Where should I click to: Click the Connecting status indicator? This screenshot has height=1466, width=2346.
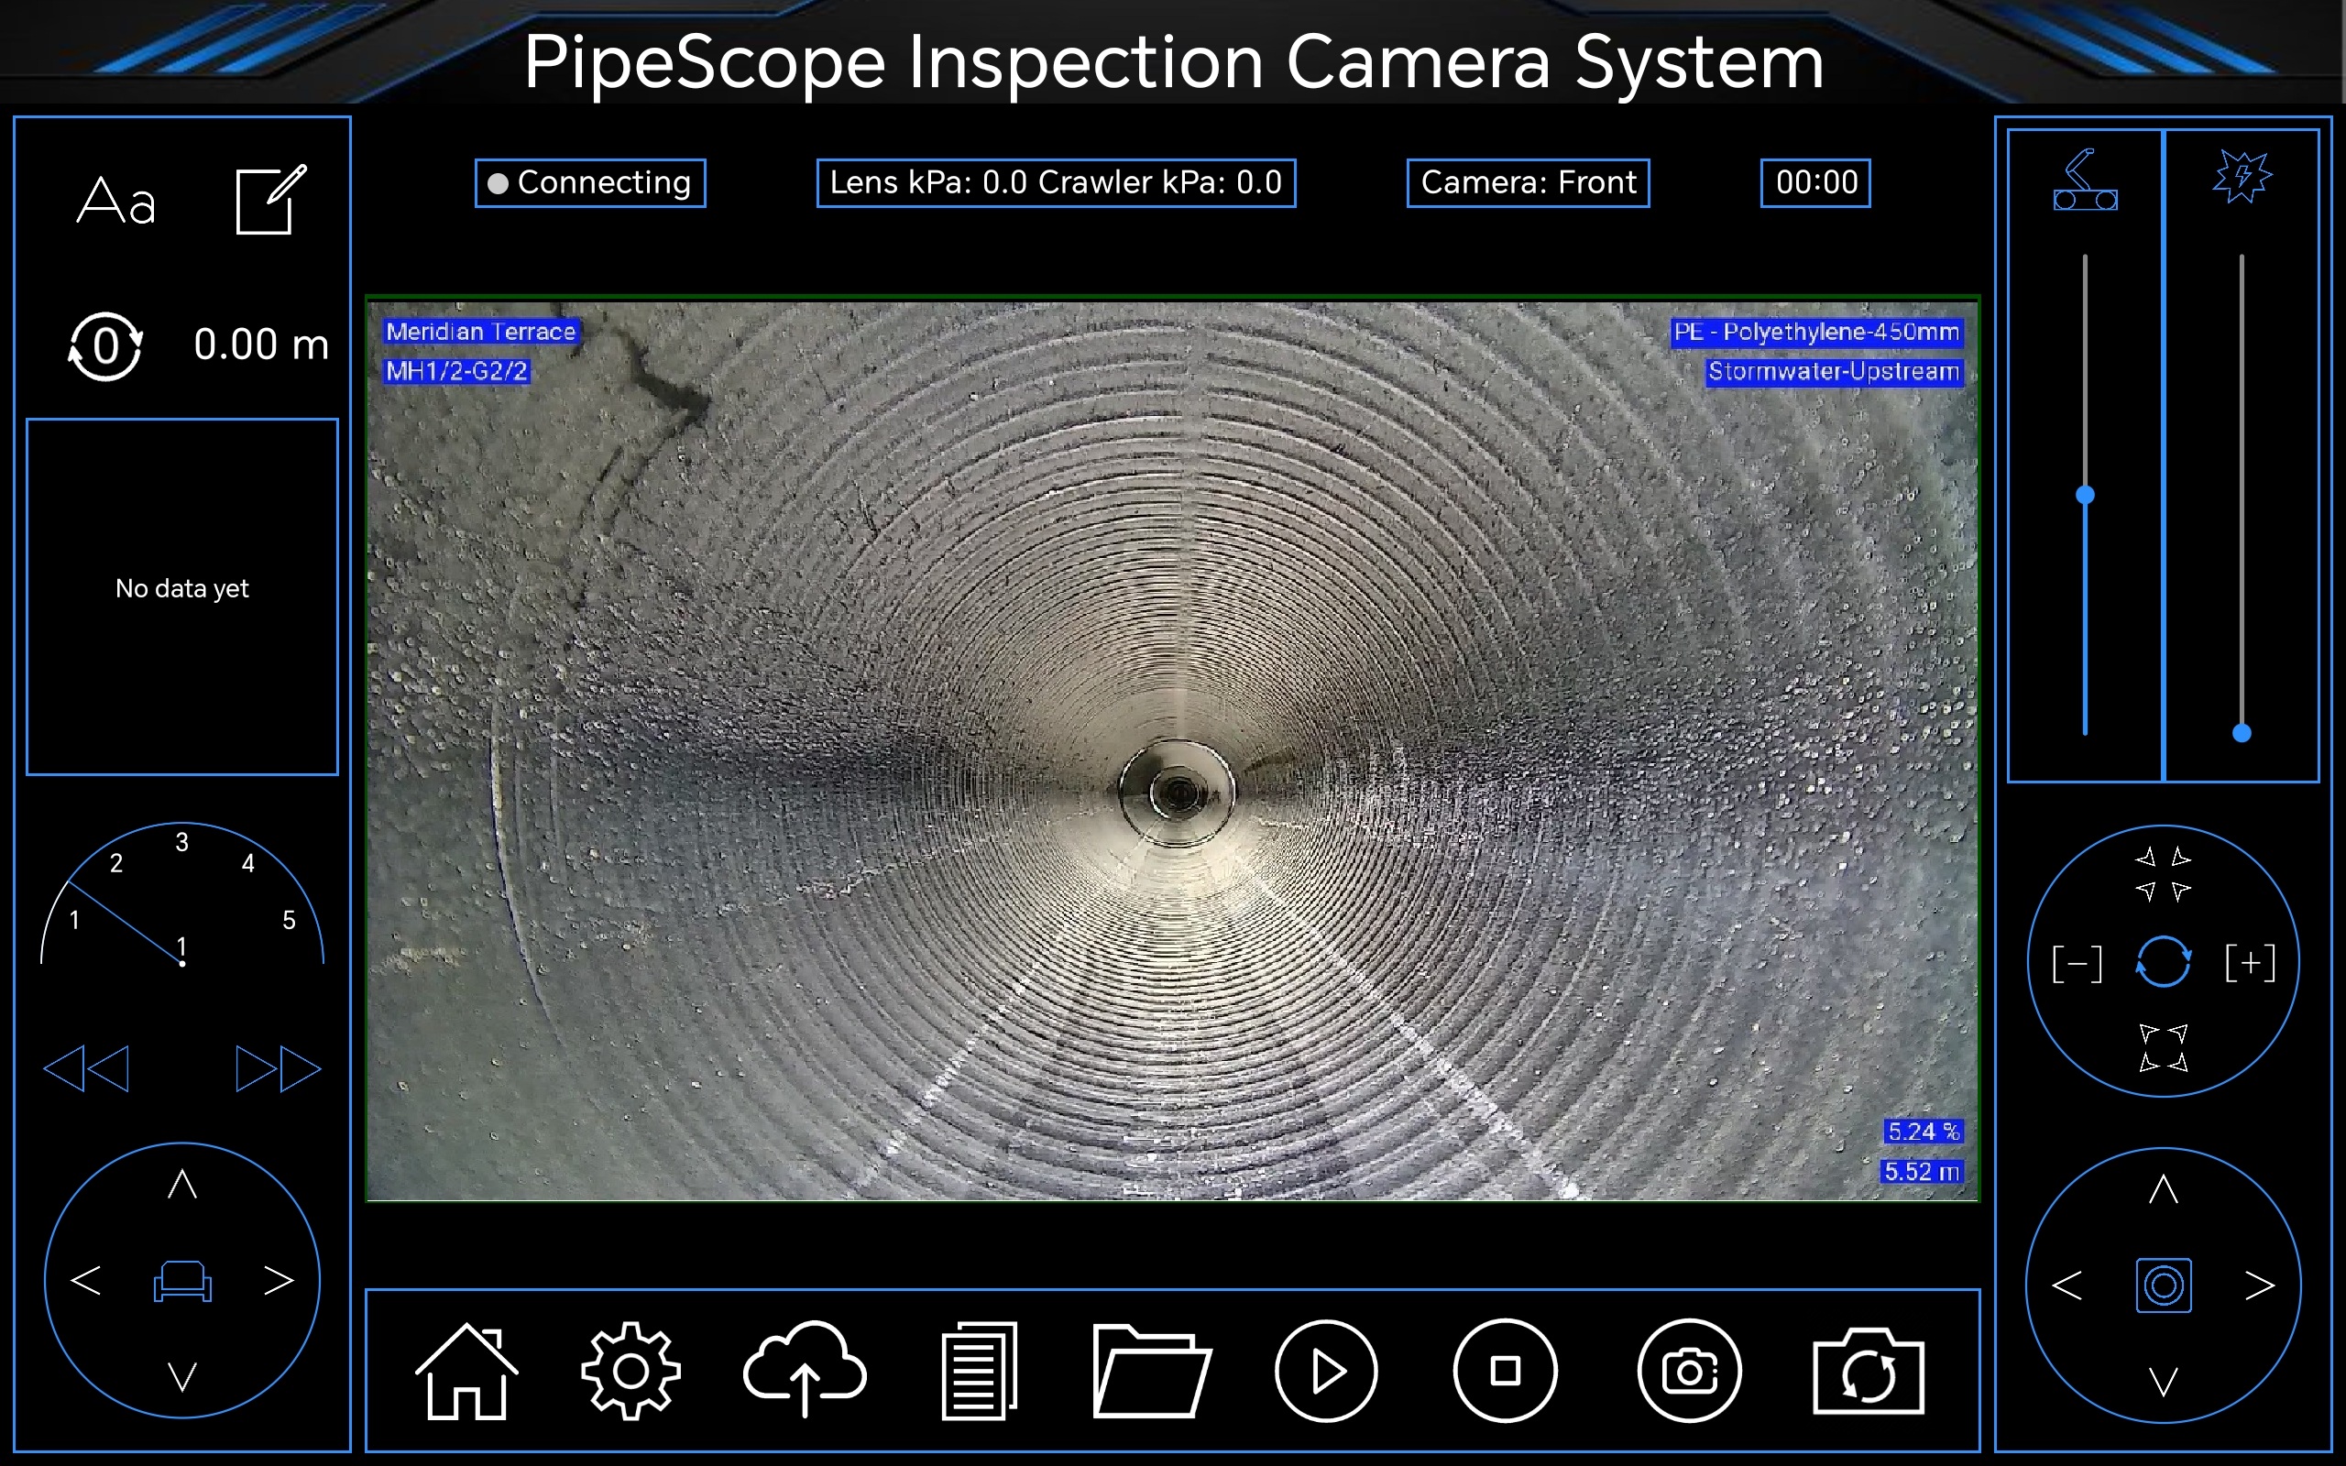[x=589, y=181]
